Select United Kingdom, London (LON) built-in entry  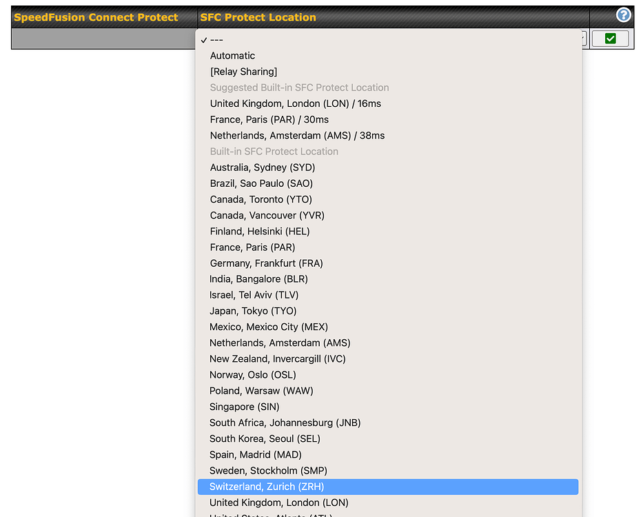pos(388,503)
